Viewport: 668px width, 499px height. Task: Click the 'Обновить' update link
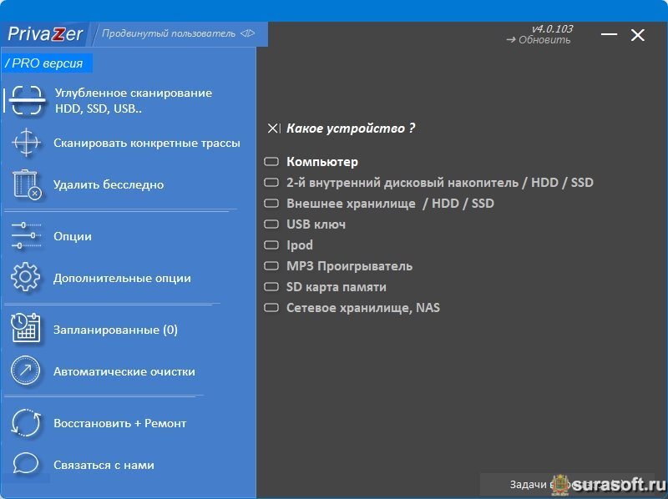coord(539,40)
